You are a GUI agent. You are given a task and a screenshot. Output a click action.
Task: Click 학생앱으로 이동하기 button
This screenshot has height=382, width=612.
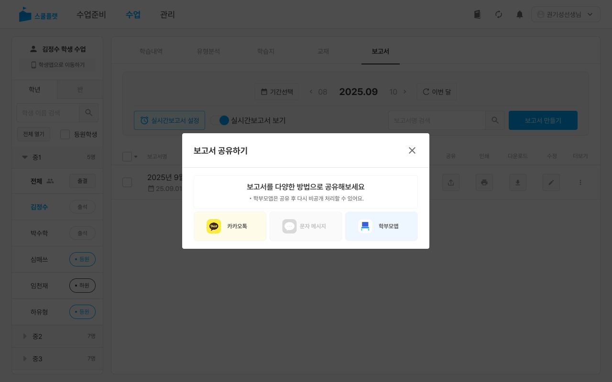tap(57, 65)
